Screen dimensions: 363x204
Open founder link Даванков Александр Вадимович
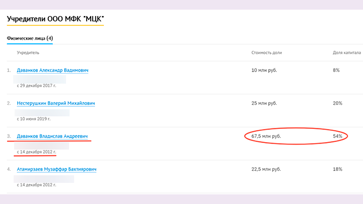[x=52, y=70]
